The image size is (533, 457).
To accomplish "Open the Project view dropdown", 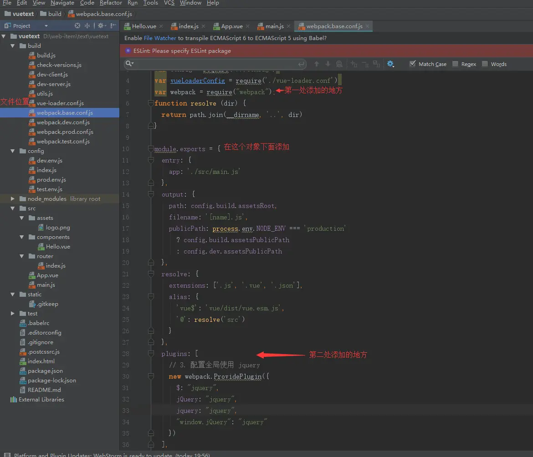I will tap(46, 26).
